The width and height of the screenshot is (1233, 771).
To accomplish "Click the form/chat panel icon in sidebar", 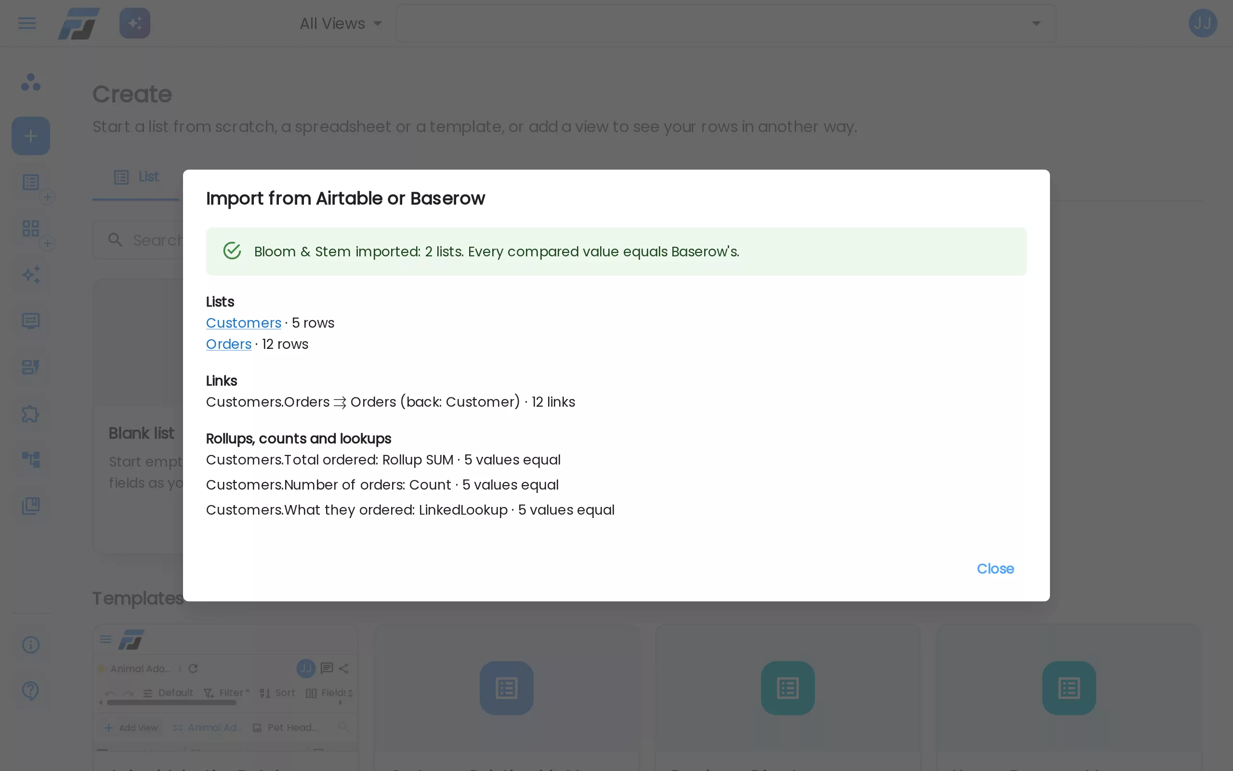I will [x=30, y=321].
